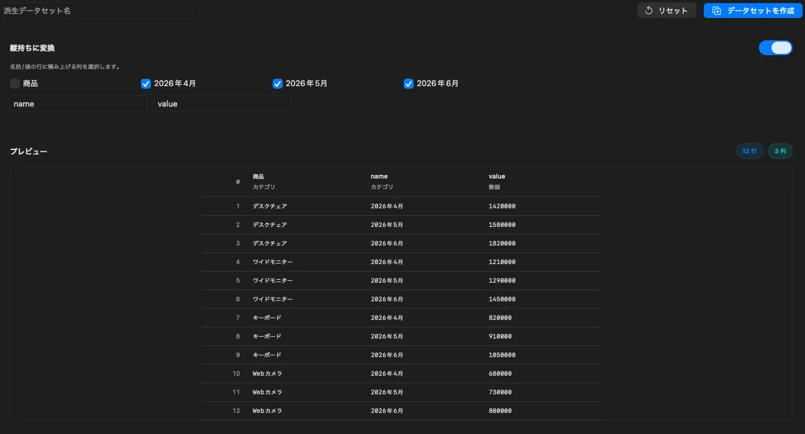805x434 pixels.
Task: Click the name column header in preview
Action: 379,177
